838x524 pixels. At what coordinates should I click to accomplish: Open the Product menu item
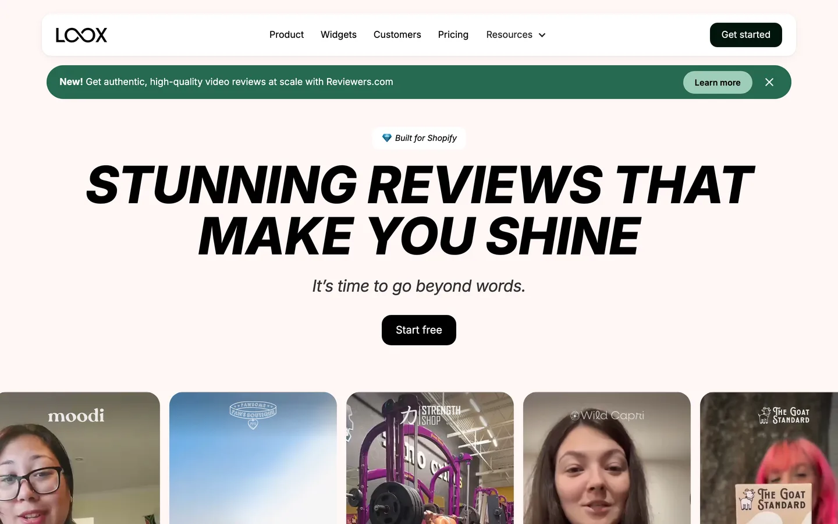286,35
